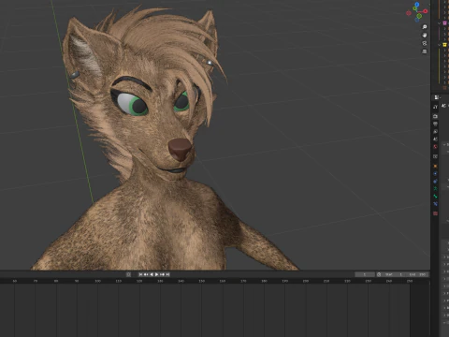
Task: Jump to the previous keyframe
Action: click(146, 274)
